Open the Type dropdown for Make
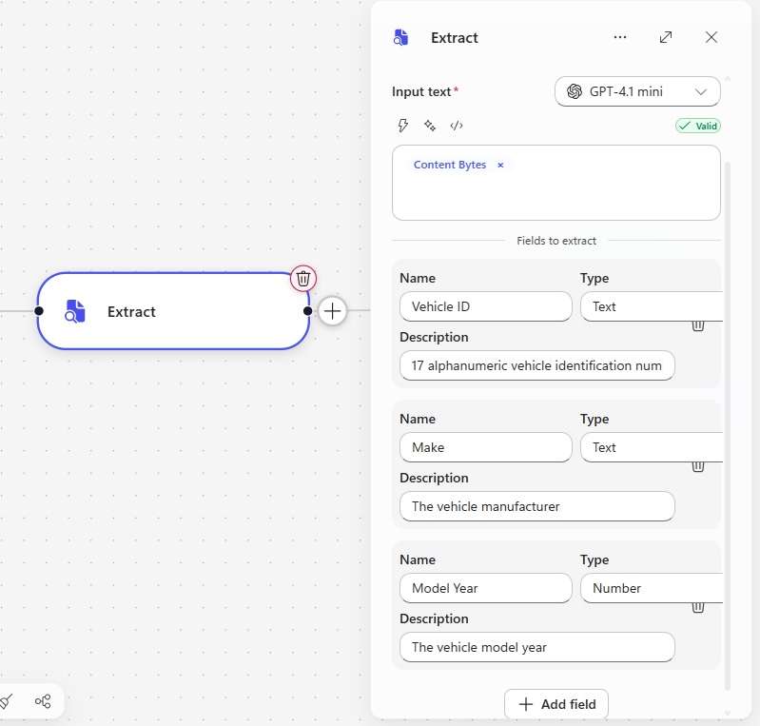Viewport: 760px width, 726px height. pyautogui.click(x=651, y=447)
